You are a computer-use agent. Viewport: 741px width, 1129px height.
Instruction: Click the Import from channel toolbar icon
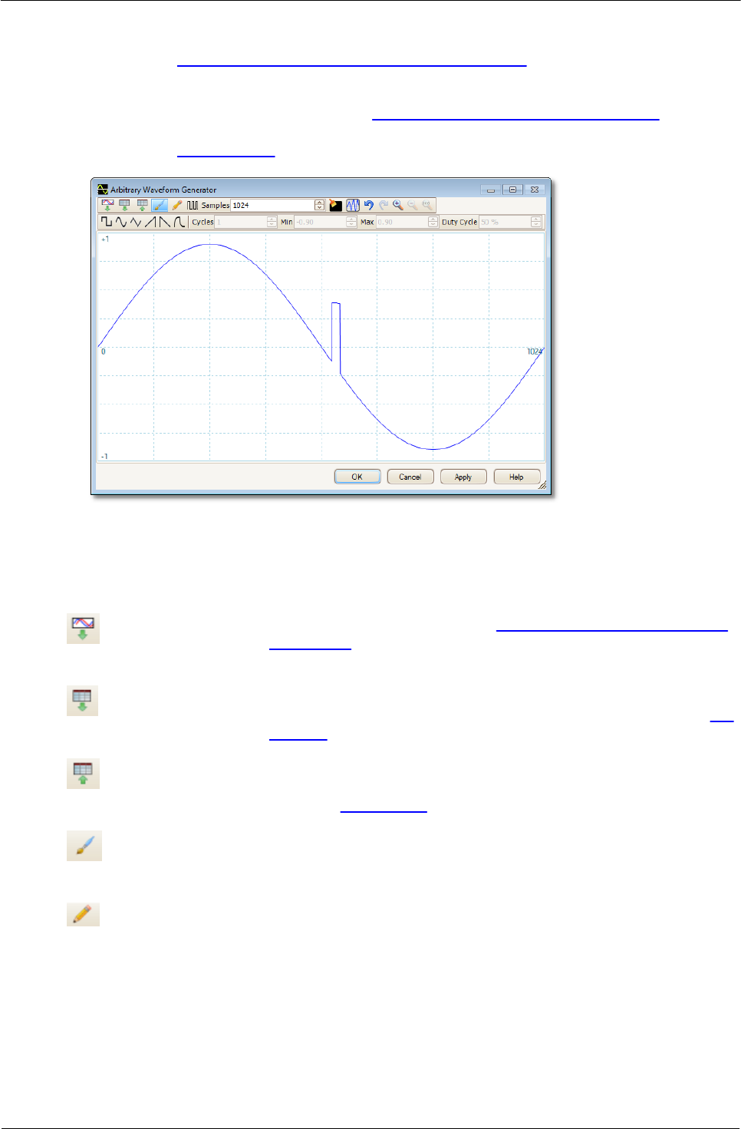[107, 205]
